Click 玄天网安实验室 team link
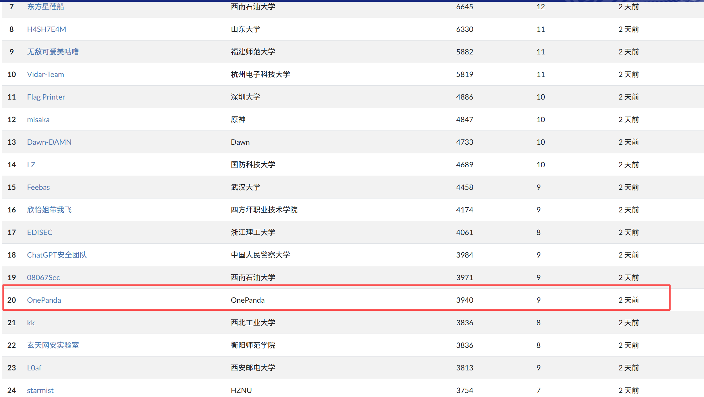 coord(53,345)
